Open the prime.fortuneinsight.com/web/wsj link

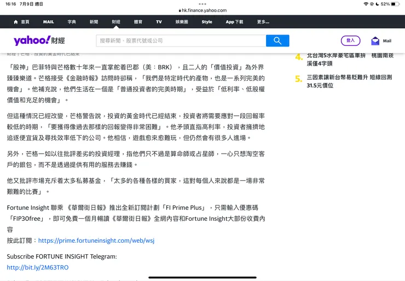click(96, 241)
